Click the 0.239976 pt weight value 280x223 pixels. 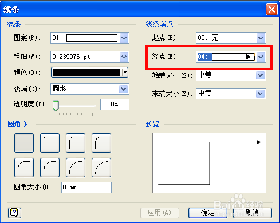[71, 57]
